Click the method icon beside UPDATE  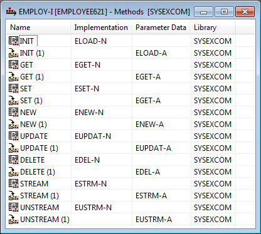(14, 136)
